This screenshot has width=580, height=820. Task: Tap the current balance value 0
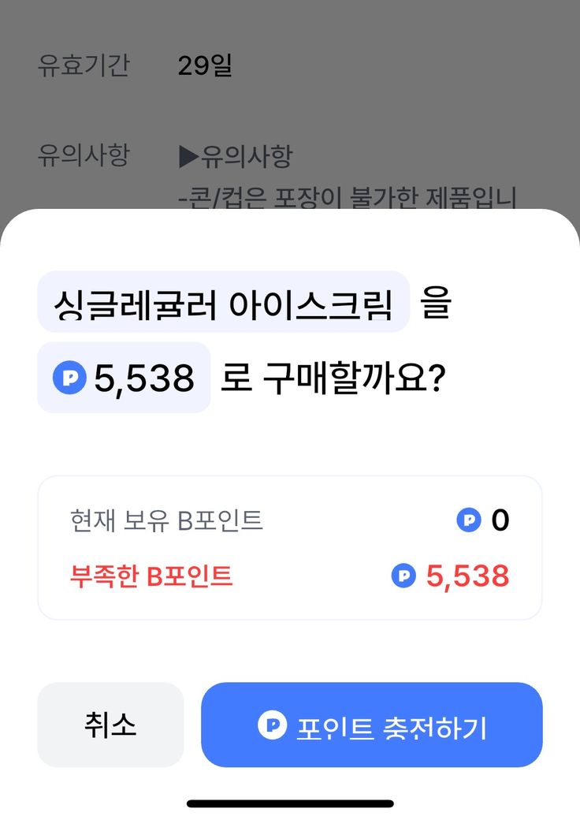[x=500, y=520]
